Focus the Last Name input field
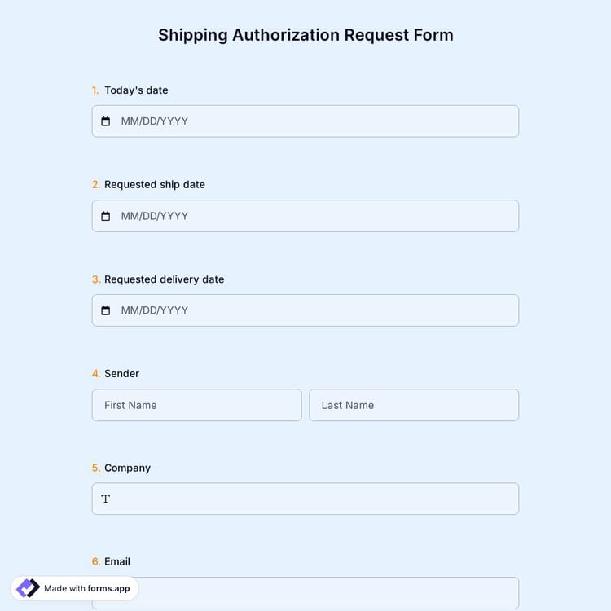The width and height of the screenshot is (611, 611). point(414,405)
